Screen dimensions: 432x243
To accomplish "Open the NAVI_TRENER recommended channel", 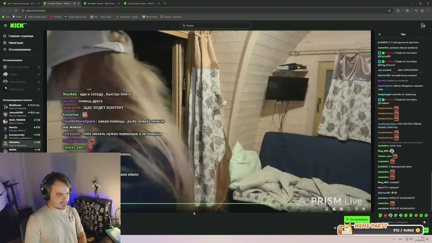I will click(x=21, y=122).
